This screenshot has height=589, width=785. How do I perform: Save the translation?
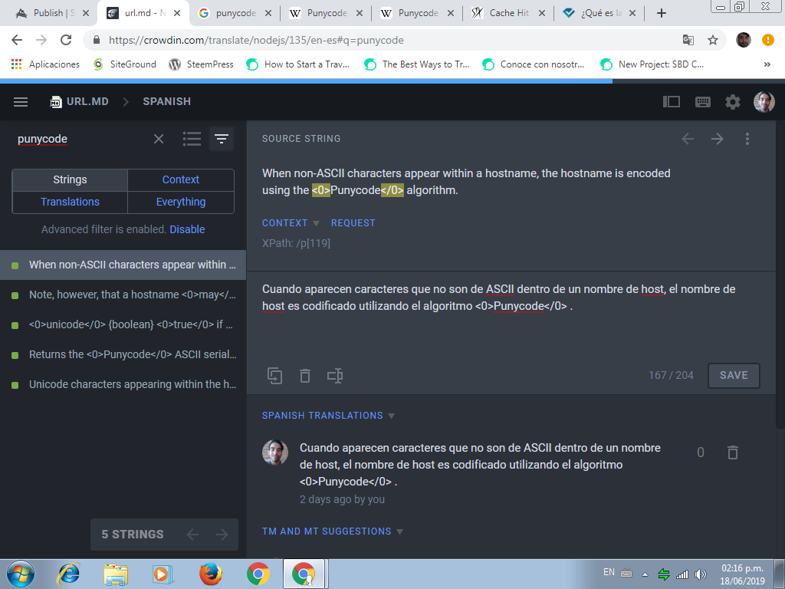(x=734, y=375)
